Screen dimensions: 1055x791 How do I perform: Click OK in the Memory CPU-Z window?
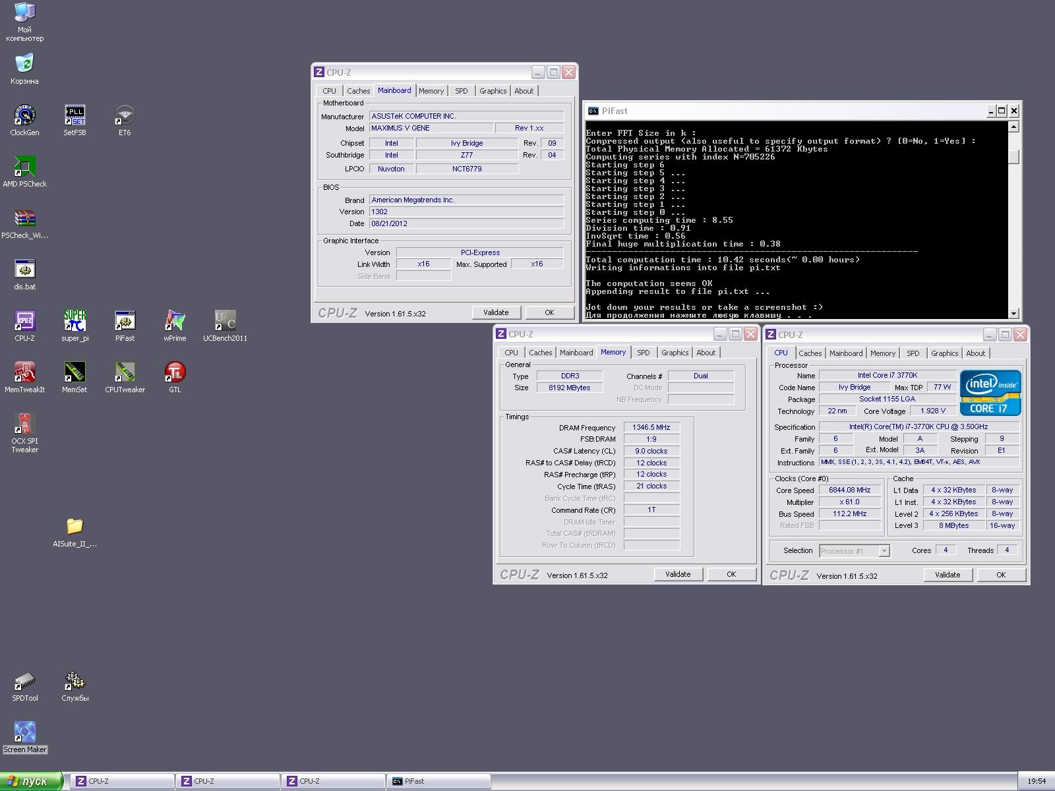[731, 574]
